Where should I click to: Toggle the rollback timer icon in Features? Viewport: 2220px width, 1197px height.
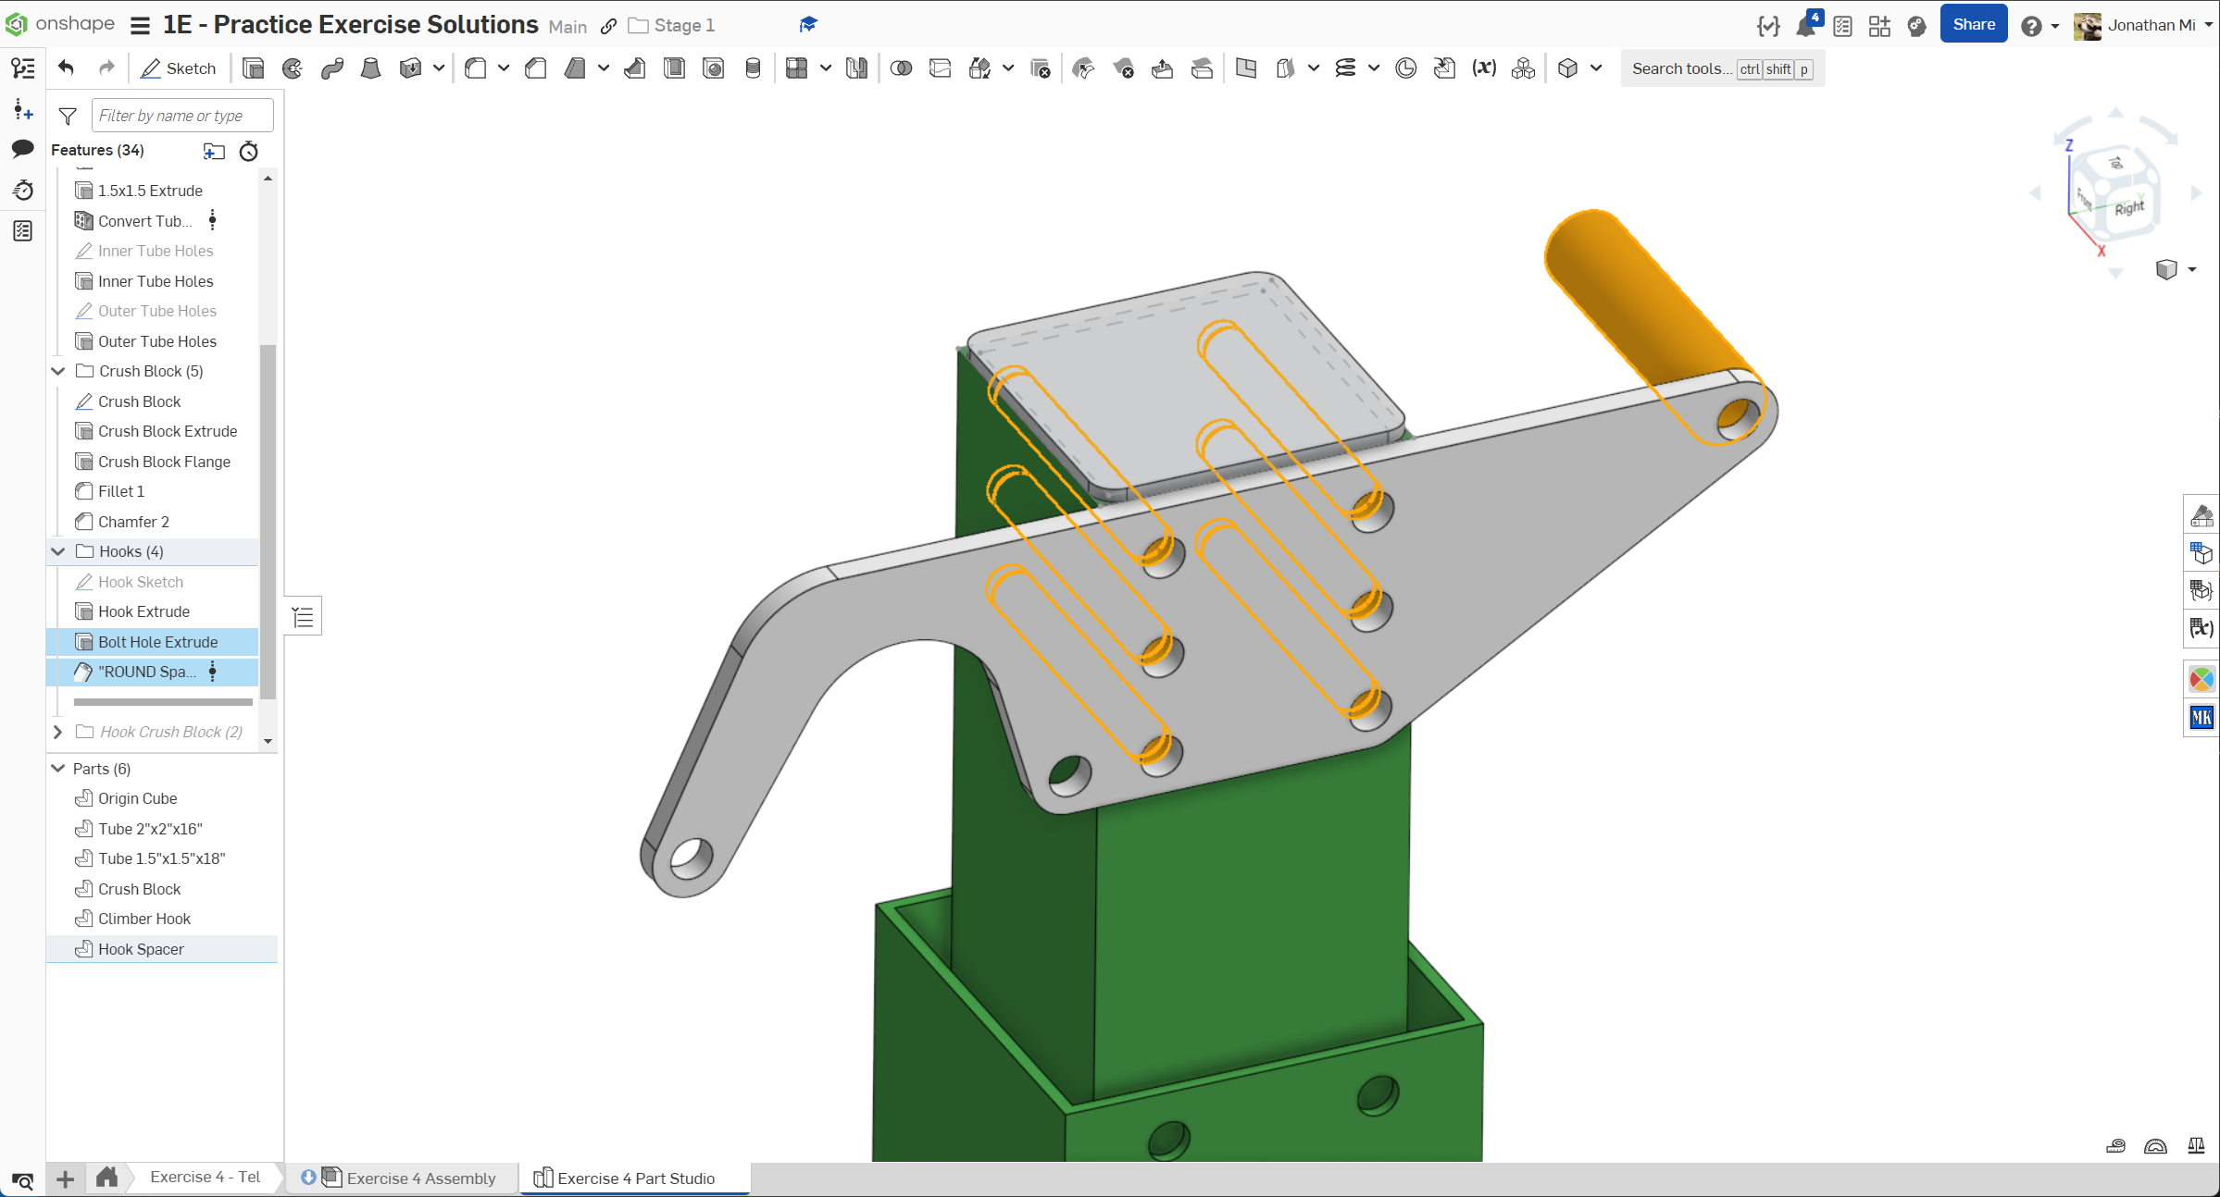(x=248, y=151)
